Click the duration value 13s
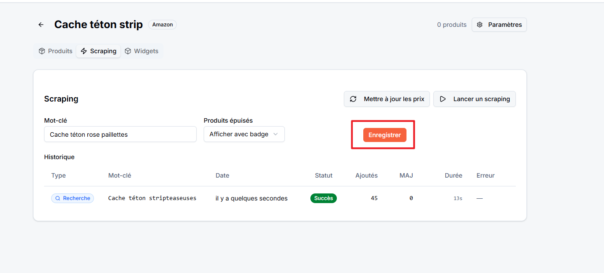Viewport: 604px width, 273px height. tap(458, 198)
